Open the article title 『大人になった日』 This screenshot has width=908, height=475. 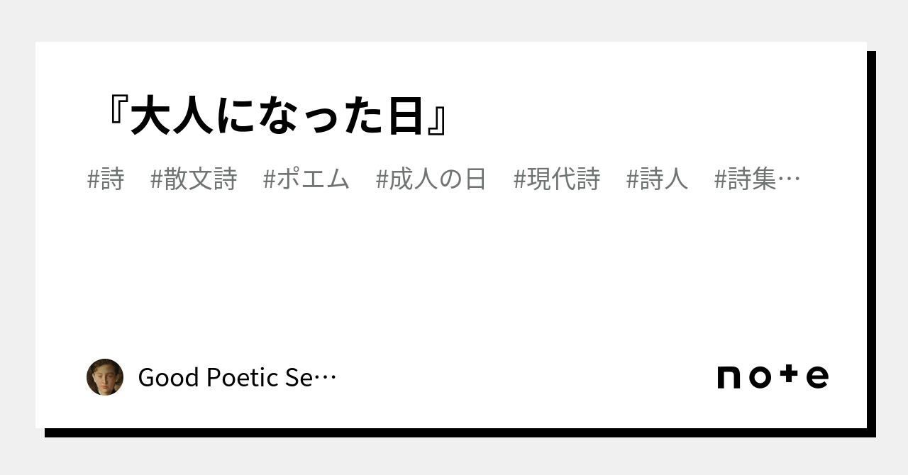tap(277, 117)
